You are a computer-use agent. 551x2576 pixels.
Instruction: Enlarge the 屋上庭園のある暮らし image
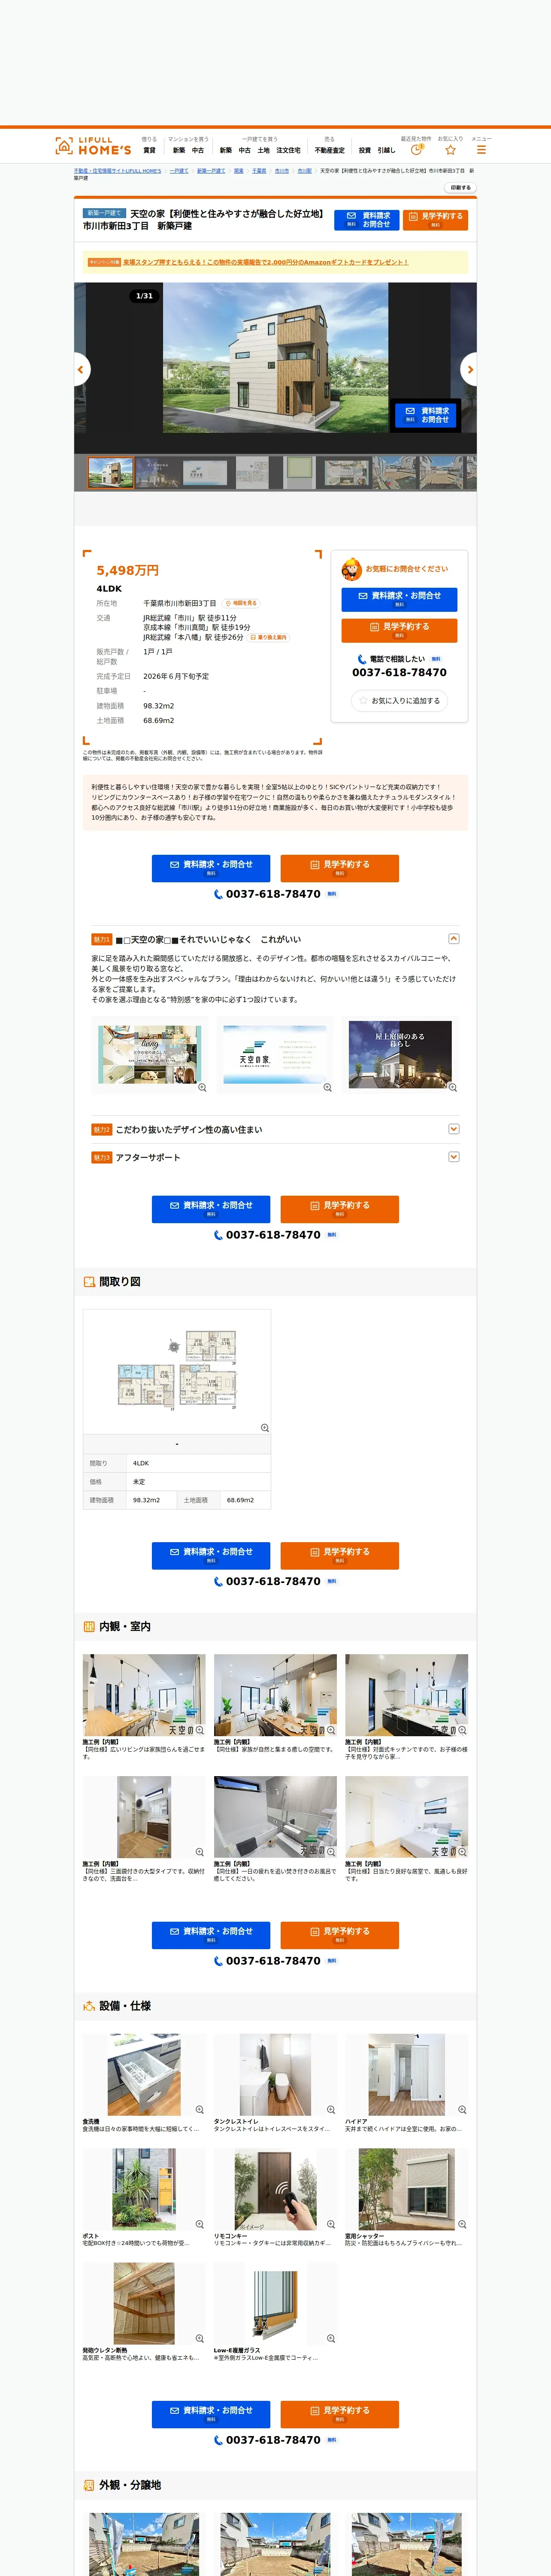400,1054
